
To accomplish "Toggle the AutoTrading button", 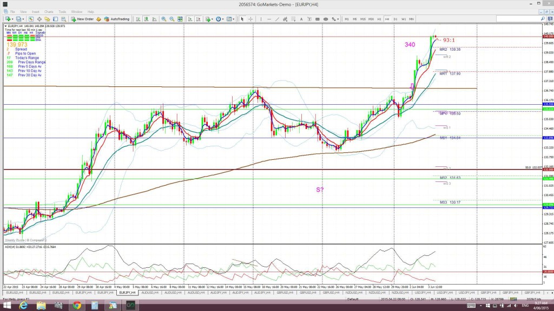I will pos(117,19).
